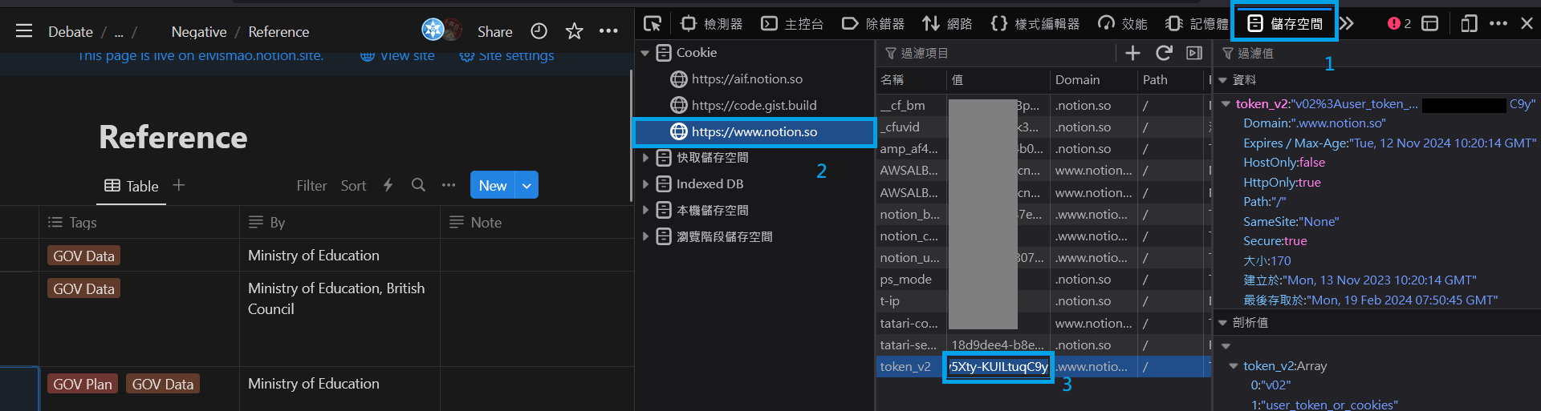Open the Memory tab
Screen dimensions: 1541x411
tap(1197, 23)
